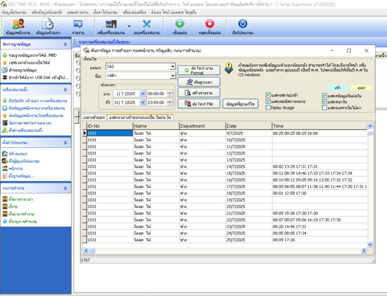The height and width of the screenshot is (296, 387).
Task: Click the ปิดโปรแกรม power icon
Action: (x=243, y=24)
